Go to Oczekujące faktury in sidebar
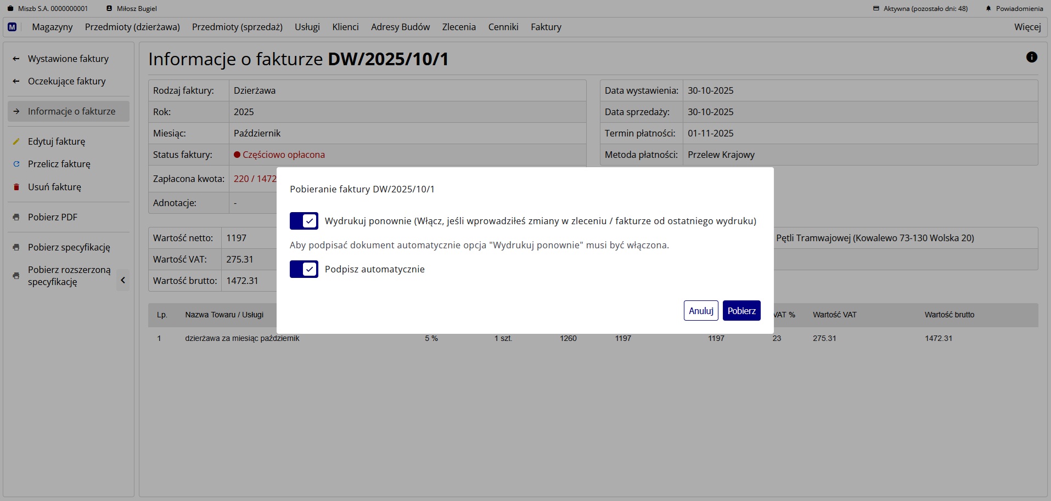This screenshot has width=1051, height=501. click(66, 81)
